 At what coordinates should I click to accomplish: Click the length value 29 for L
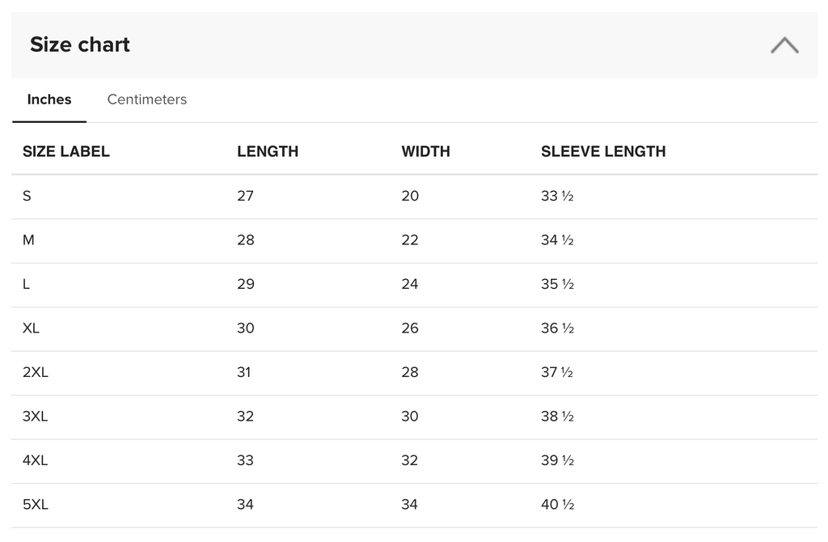click(x=246, y=284)
